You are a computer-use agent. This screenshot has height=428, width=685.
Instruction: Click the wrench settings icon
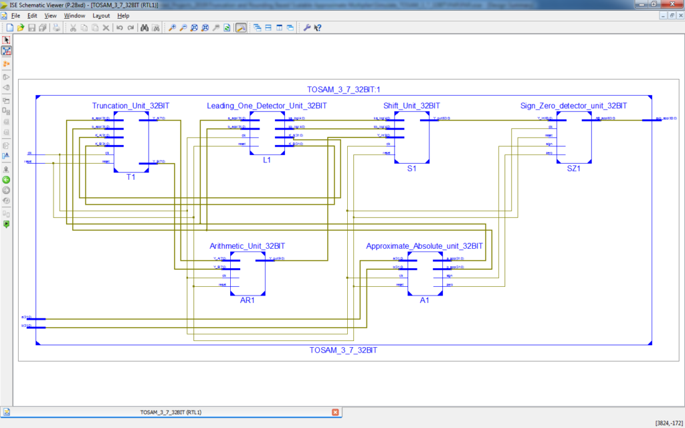(307, 28)
